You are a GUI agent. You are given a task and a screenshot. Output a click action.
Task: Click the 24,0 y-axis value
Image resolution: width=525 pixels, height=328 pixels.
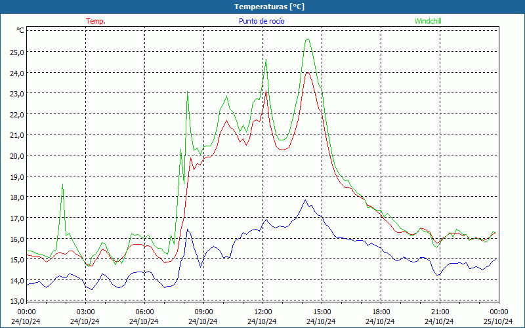pos(17,73)
